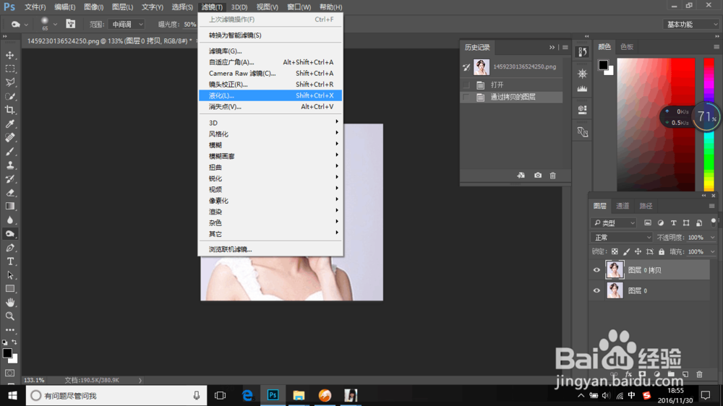Select the Blur tool

(x=9, y=220)
